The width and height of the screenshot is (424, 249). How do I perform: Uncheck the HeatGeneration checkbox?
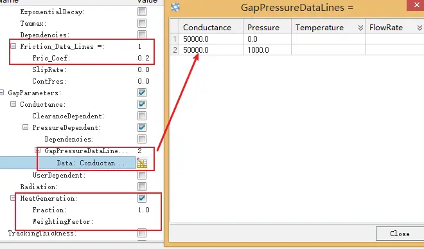click(x=142, y=198)
